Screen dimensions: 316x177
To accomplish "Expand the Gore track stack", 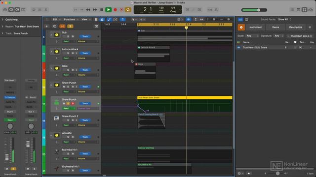I will (51, 68).
